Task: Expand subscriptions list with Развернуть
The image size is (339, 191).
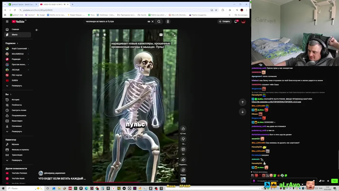Action: click(17, 86)
